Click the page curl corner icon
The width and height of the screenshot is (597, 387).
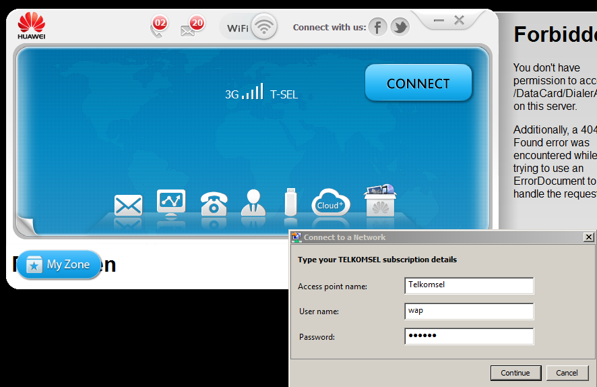pyautogui.click(x=26, y=225)
